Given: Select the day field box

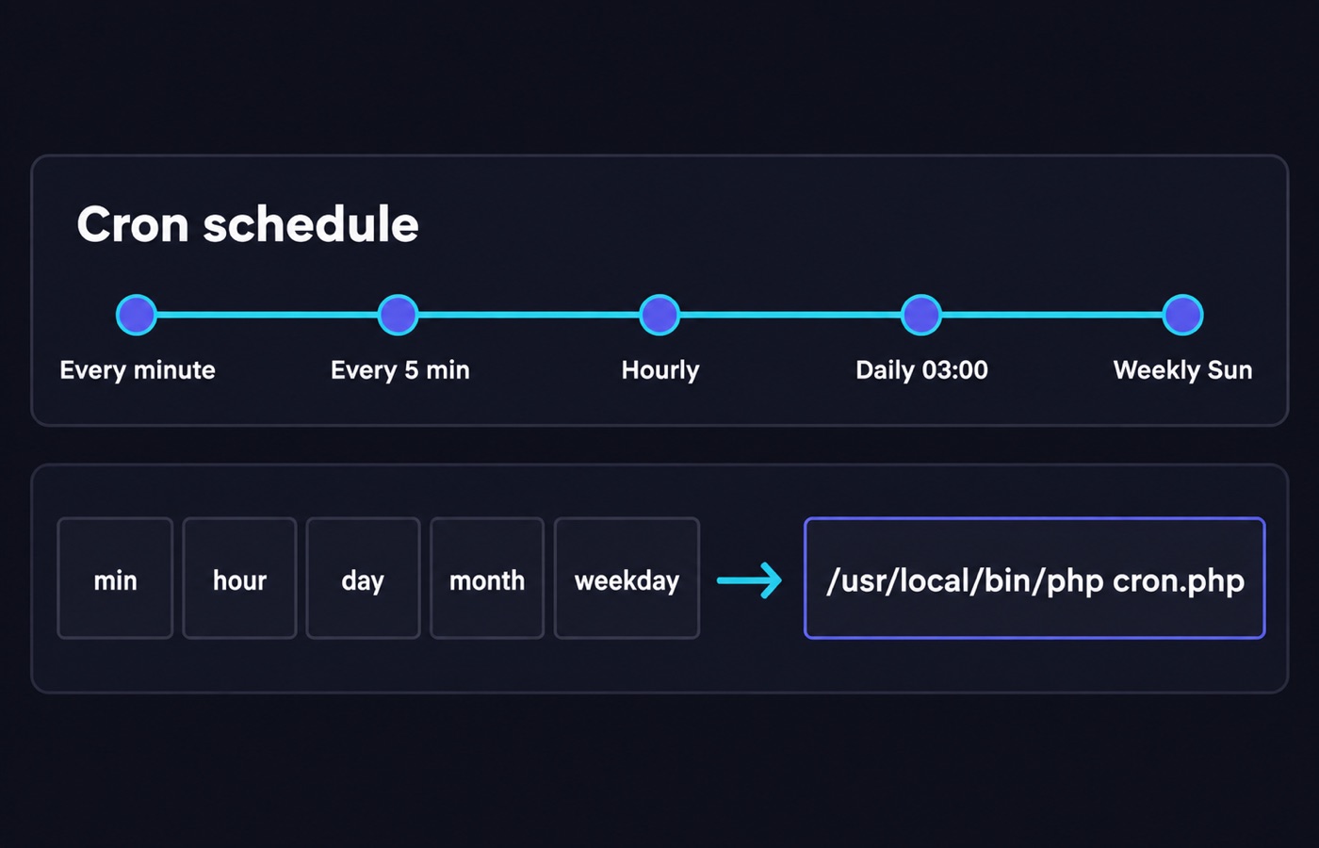Looking at the screenshot, I should 363,579.
